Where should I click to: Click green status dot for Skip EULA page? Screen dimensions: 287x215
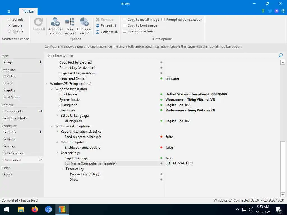click(161, 158)
